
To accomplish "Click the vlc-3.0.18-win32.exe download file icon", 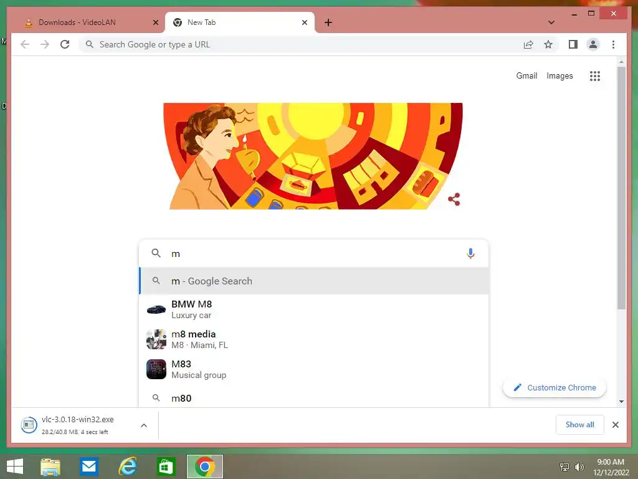I will pyautogui.click(x=29, y=425).
